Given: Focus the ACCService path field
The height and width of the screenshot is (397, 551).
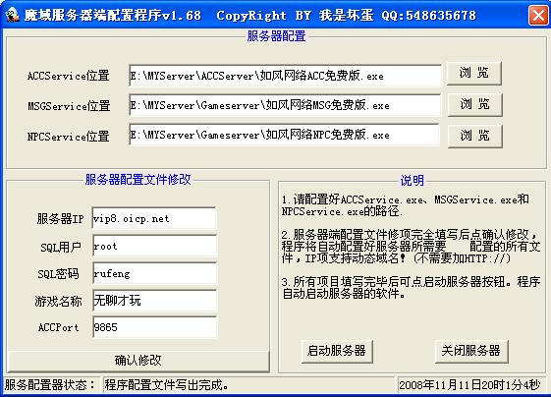Looking at the screenshot, I should (x=285, y=76).
